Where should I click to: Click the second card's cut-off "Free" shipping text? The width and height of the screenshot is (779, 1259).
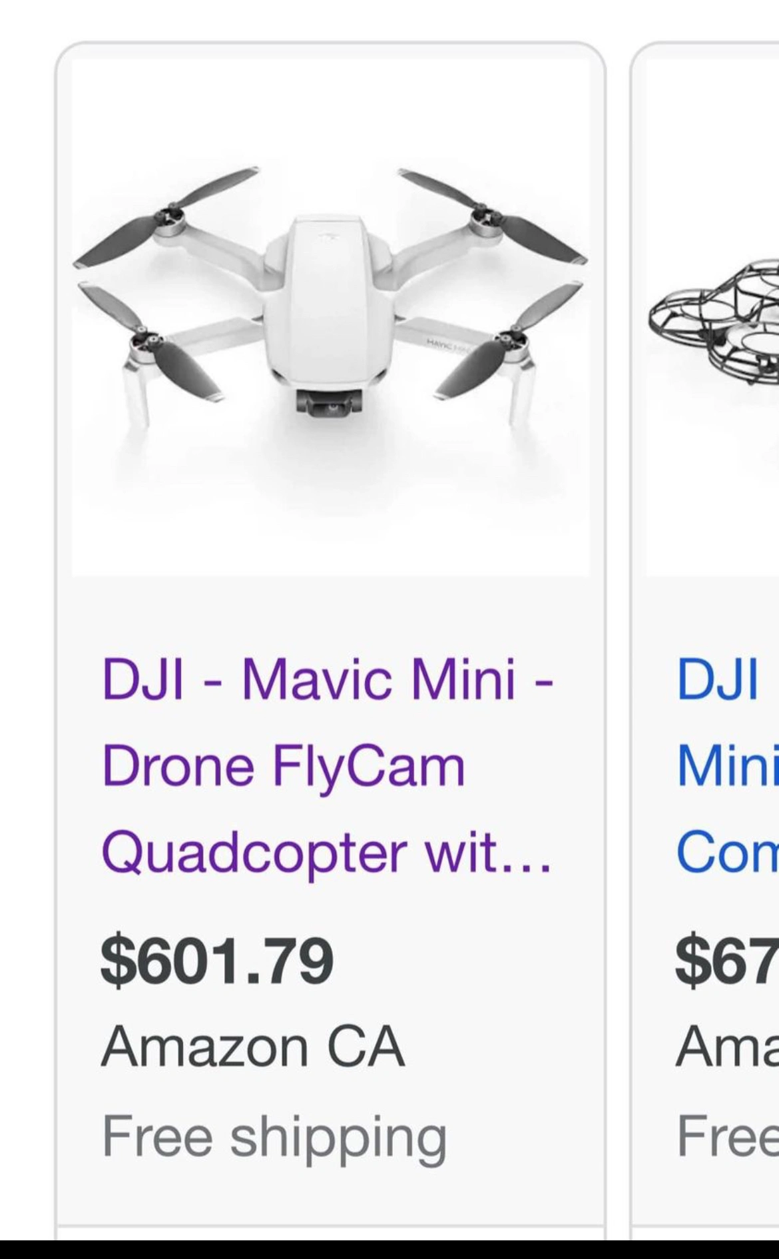(x=727, y=1136)
